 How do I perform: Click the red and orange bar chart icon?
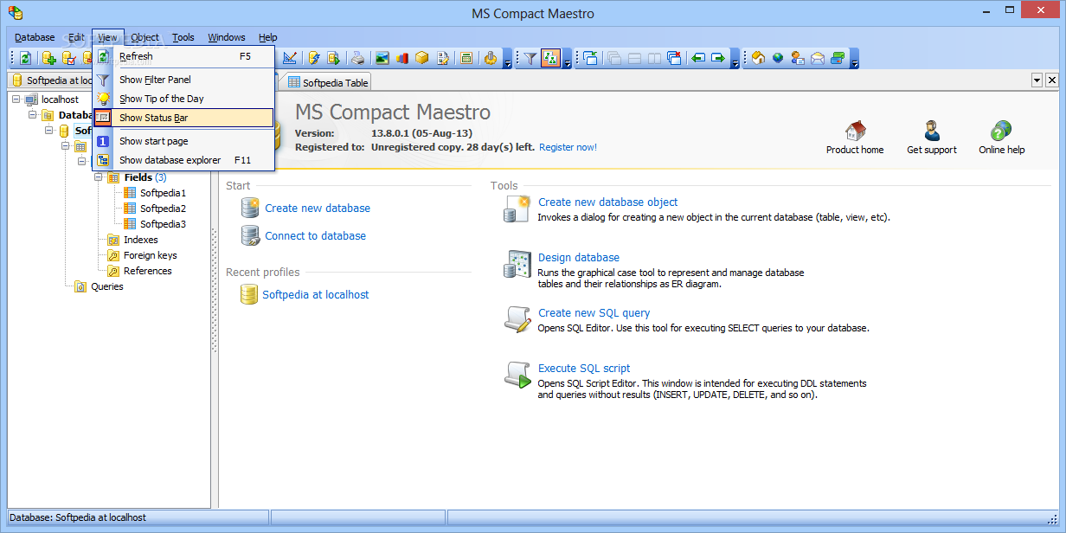(x=402, y=58)
